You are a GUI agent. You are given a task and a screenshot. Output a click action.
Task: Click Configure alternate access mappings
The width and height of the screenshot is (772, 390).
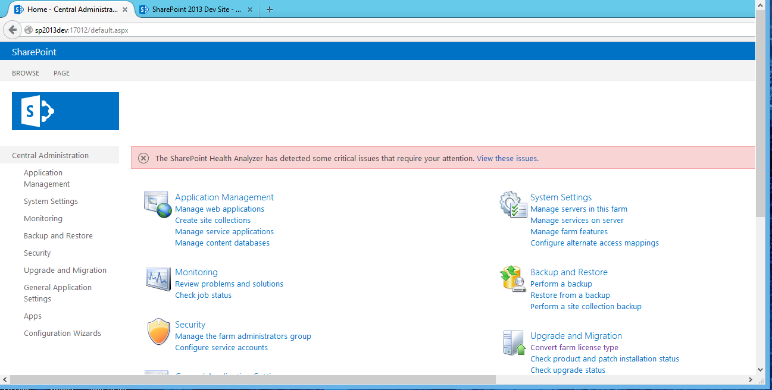[x=595, y=243]
